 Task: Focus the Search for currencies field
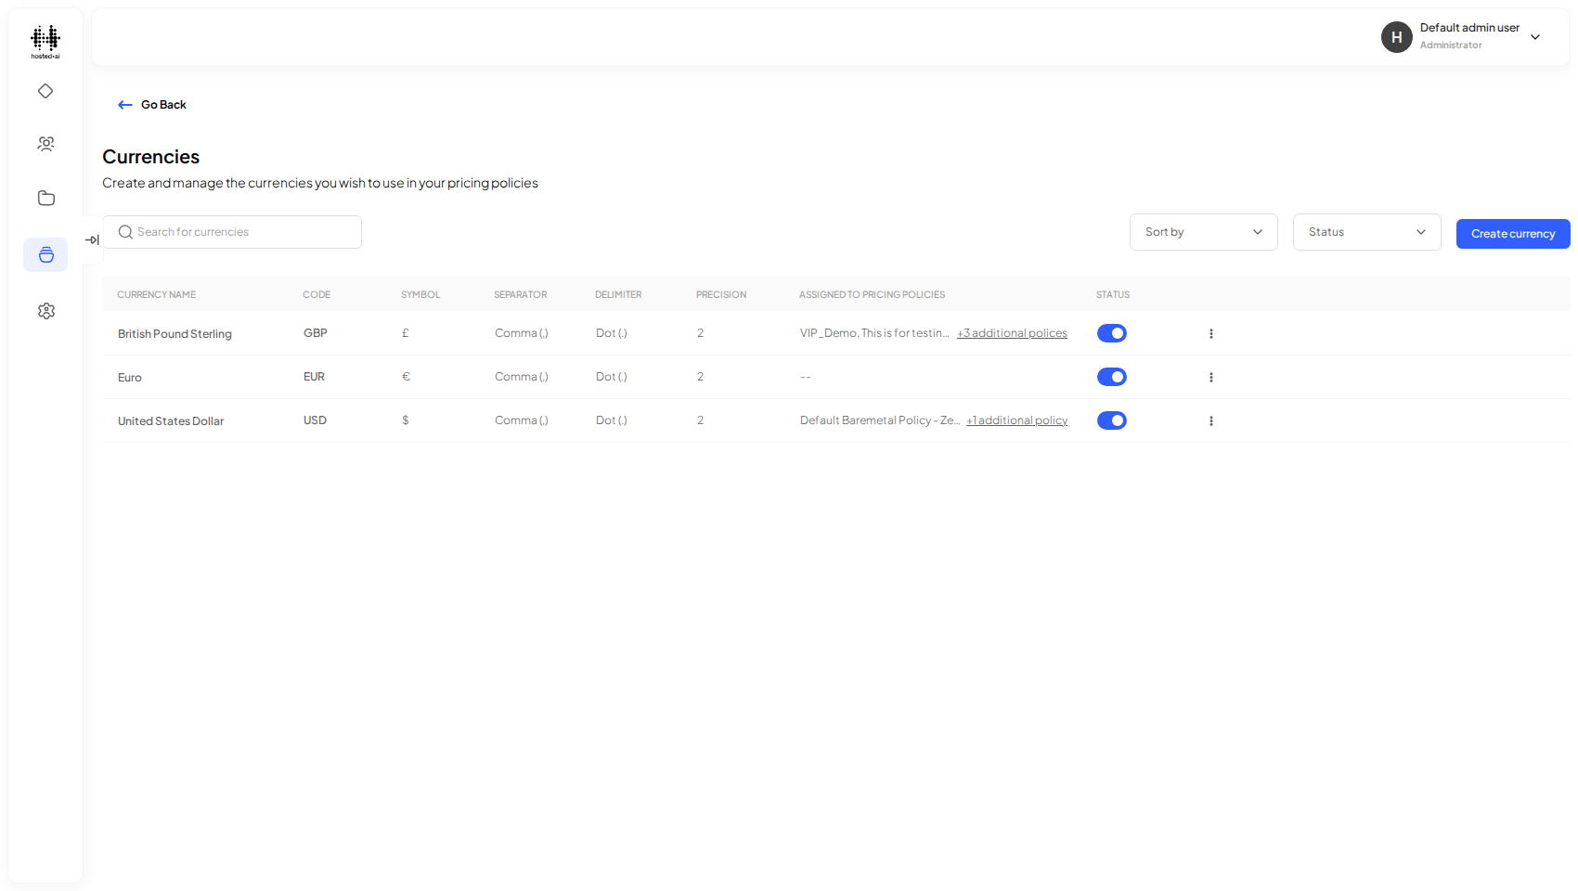pyautogui.click(x=232, y=232)
